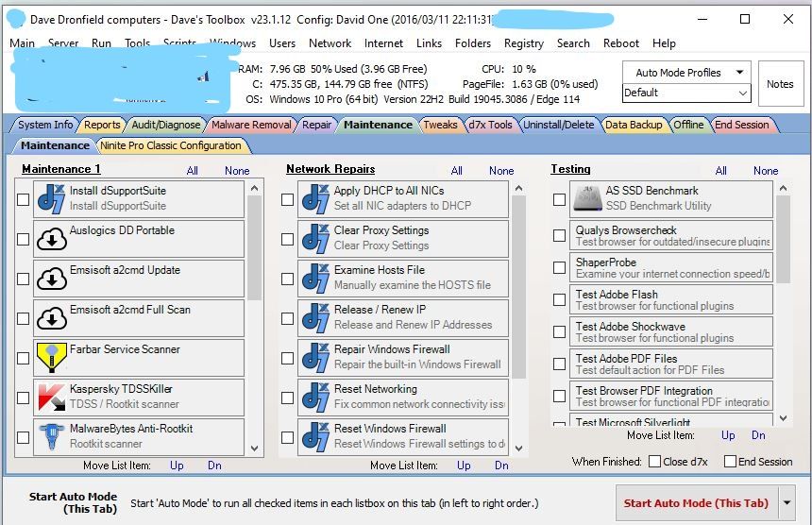Screen dimensions: 812x525
Task: Click the Clear Proxy Settings d7x icon
Action: (x=315, y=239)
